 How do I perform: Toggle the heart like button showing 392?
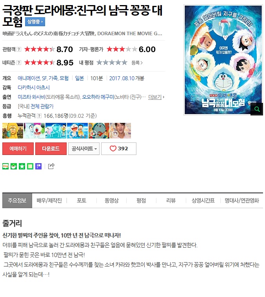119,149
